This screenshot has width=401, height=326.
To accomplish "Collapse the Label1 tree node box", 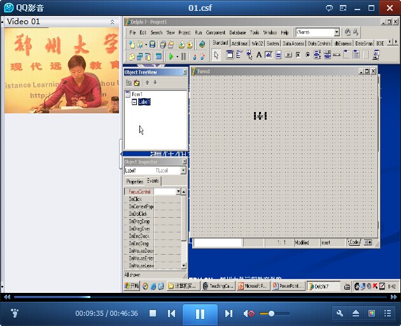I will click(x=134, y=103).
